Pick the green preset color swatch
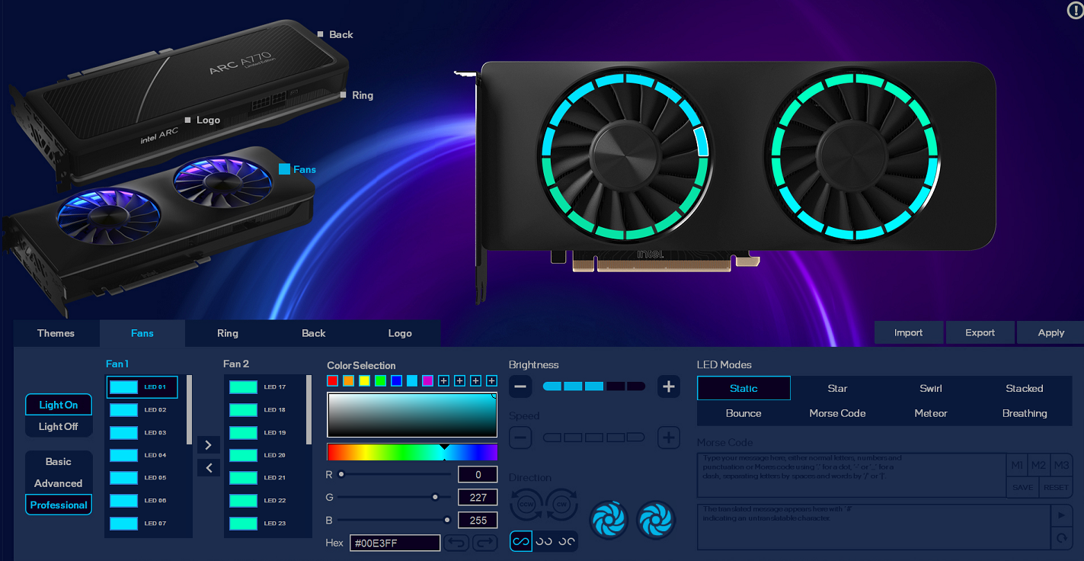The width and height of the screenshot is (1084, 561). pyautogui.click(x=380, y=380)
